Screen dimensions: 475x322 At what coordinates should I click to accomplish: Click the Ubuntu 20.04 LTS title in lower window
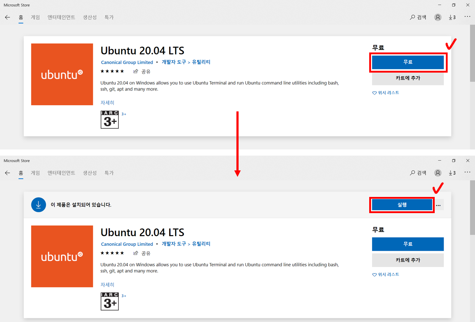pyautogui.click(x=142, y=232)
